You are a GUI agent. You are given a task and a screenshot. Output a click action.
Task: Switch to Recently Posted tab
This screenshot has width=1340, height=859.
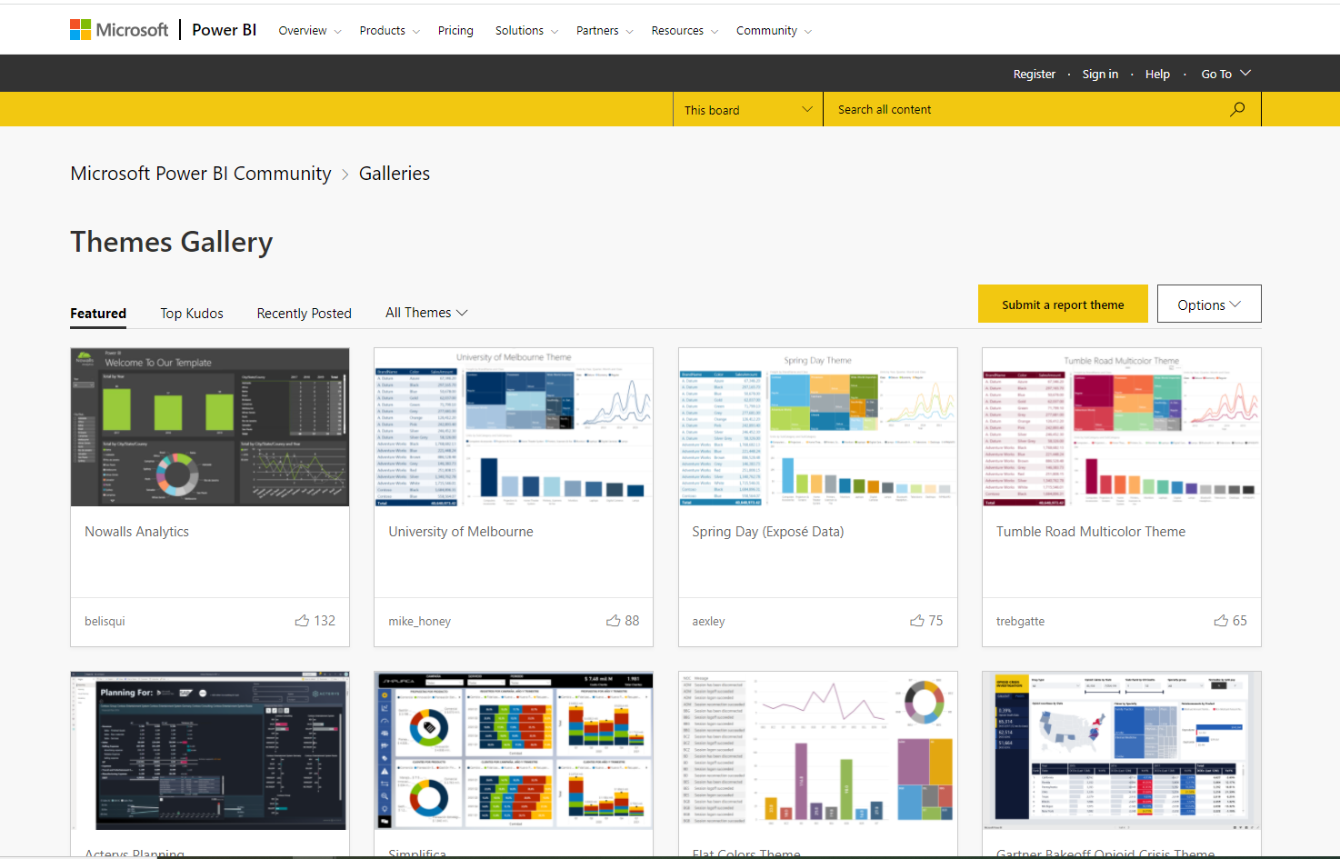click(x=304, y=314)
